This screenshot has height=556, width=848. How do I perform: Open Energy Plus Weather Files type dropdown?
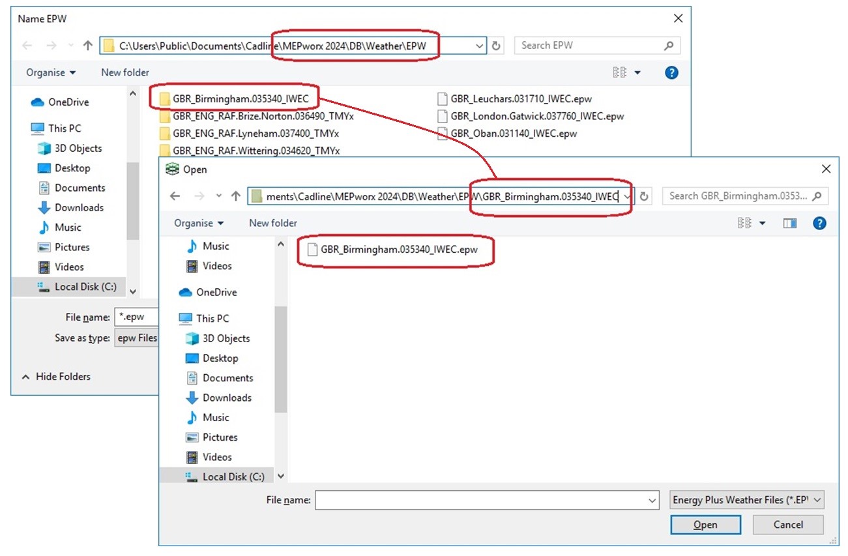[x=748, y=501]
